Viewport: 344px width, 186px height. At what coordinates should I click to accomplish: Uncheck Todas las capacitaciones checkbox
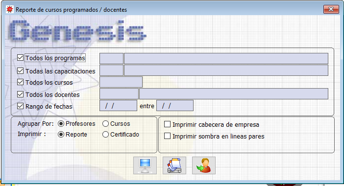[x=20, y=71]
